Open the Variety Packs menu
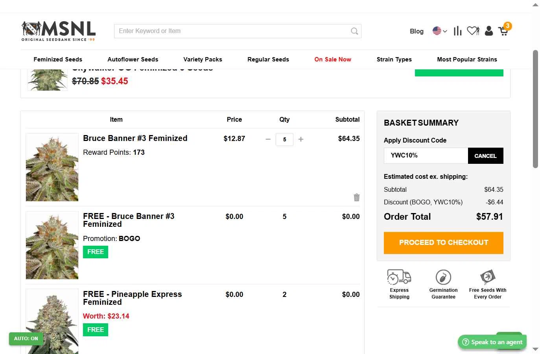 (x=203, y=59)
